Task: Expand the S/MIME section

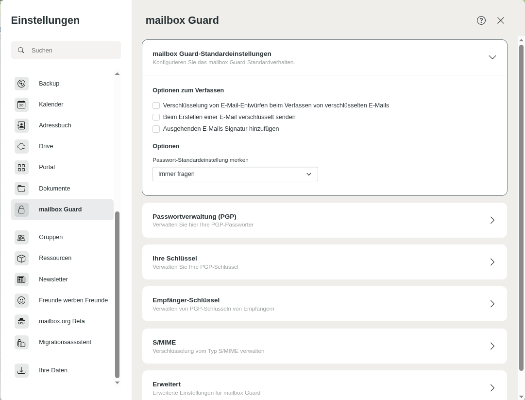Action: coord(324,346)
